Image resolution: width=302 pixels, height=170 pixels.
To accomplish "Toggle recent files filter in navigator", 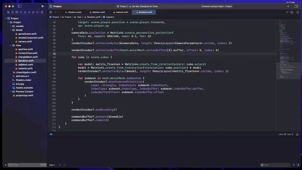I will tap(42, 165).
